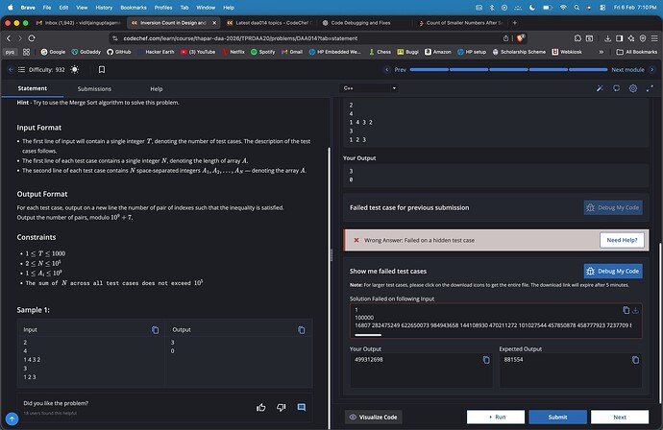Open the Webkiosk bookmark

[x=567, y=52]
